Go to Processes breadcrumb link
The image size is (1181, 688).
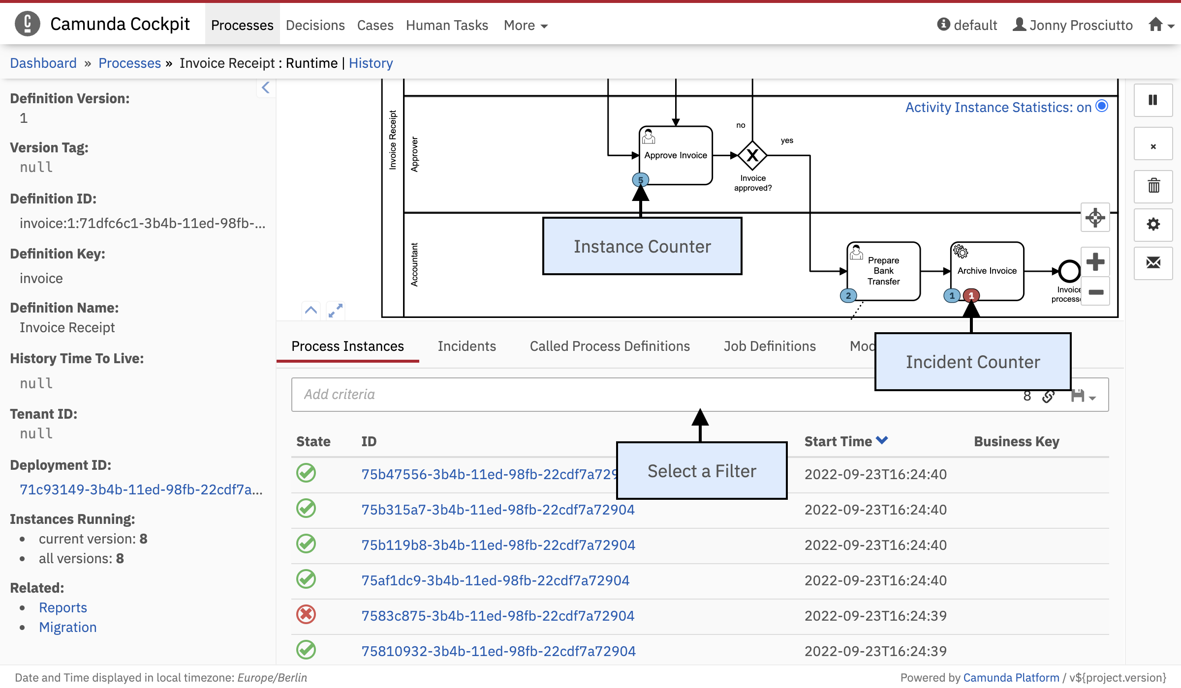click(x=129, y=63)
